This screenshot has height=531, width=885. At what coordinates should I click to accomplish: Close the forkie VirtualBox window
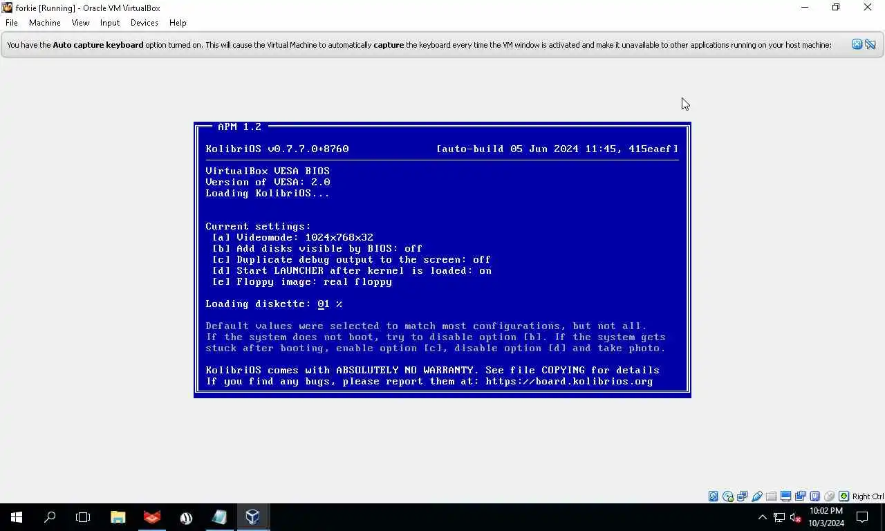coord(868,8)
